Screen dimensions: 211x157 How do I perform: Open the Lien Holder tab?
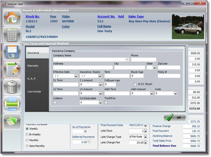(x=34, y=92)
